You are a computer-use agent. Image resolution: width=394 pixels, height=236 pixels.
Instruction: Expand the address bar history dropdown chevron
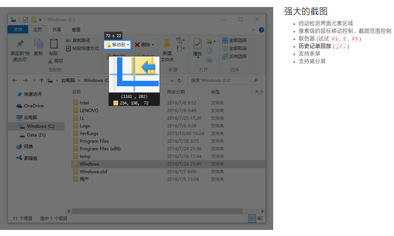tap(172, 80)
